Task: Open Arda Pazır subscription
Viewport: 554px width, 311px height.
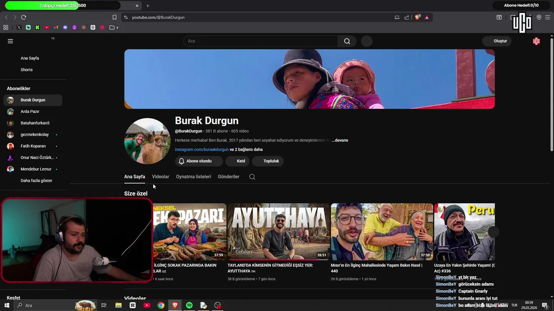Action: click(33, 111)
